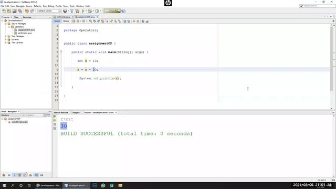336x189 pixels.
Task: Click the Stop Macro Recording icon
Action: point(138,21)
